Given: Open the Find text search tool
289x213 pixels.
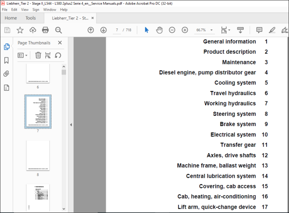Looking at the screenshot, I should [x=58, y=30].
